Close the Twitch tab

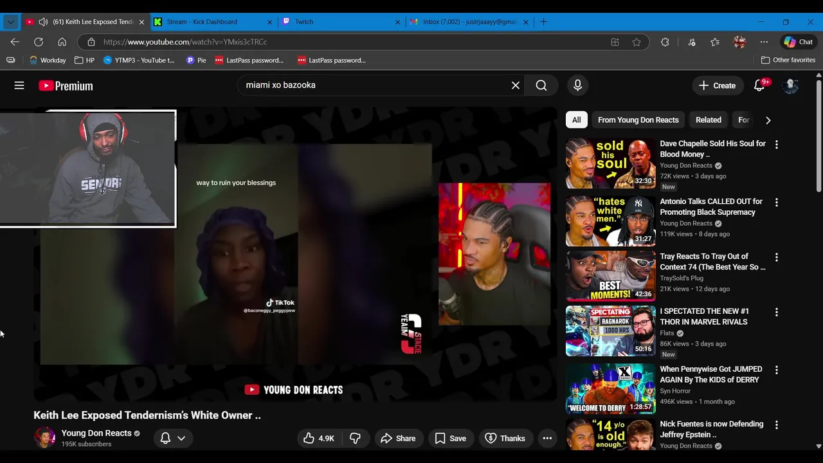point(397,22)
